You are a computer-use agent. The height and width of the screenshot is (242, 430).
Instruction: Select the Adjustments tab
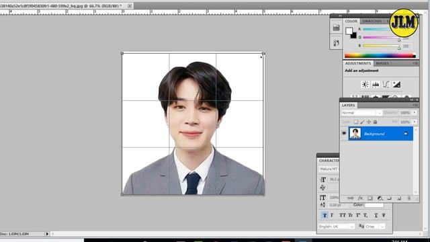[358, 63]
